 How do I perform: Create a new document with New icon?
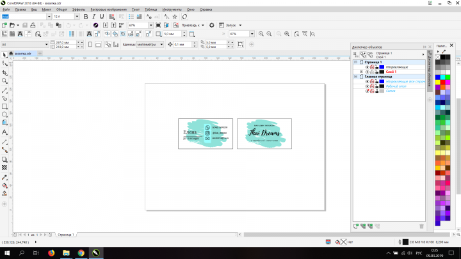click(4, 25)
